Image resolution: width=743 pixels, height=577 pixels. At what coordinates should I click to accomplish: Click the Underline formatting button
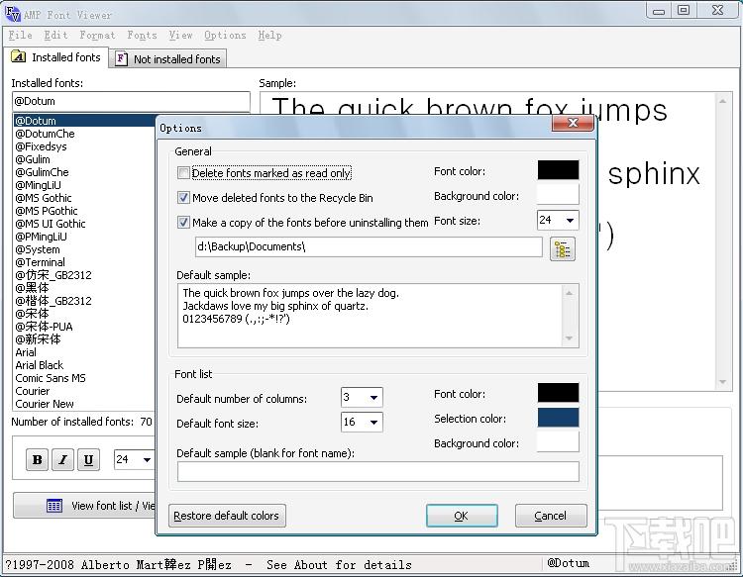[x=88, y=459]
